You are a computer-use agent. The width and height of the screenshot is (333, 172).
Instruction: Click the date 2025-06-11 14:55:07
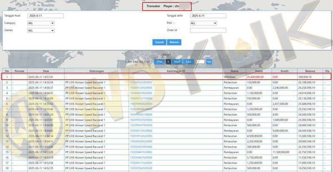41,120
